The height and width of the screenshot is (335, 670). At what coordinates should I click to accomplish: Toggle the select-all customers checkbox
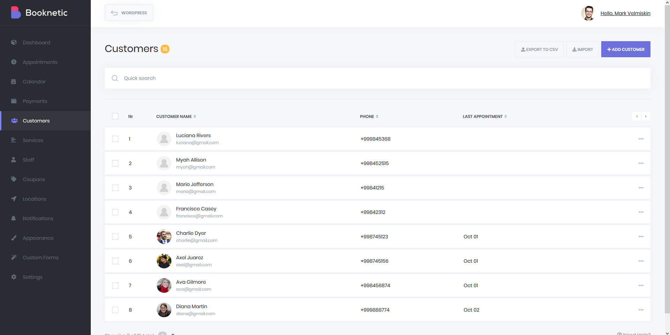(115, 116)
